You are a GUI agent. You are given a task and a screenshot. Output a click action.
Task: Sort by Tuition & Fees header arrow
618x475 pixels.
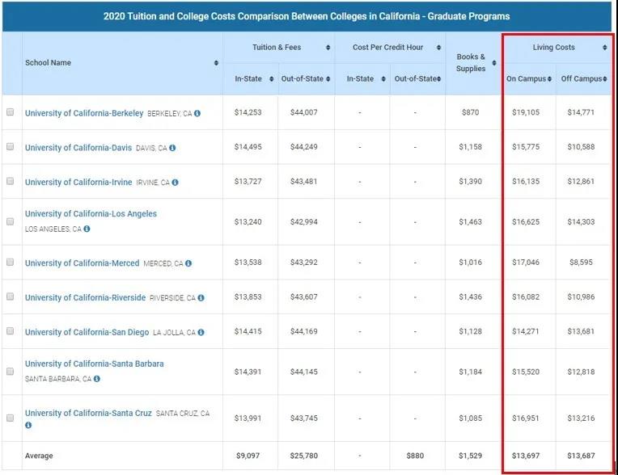pos(328,48)
